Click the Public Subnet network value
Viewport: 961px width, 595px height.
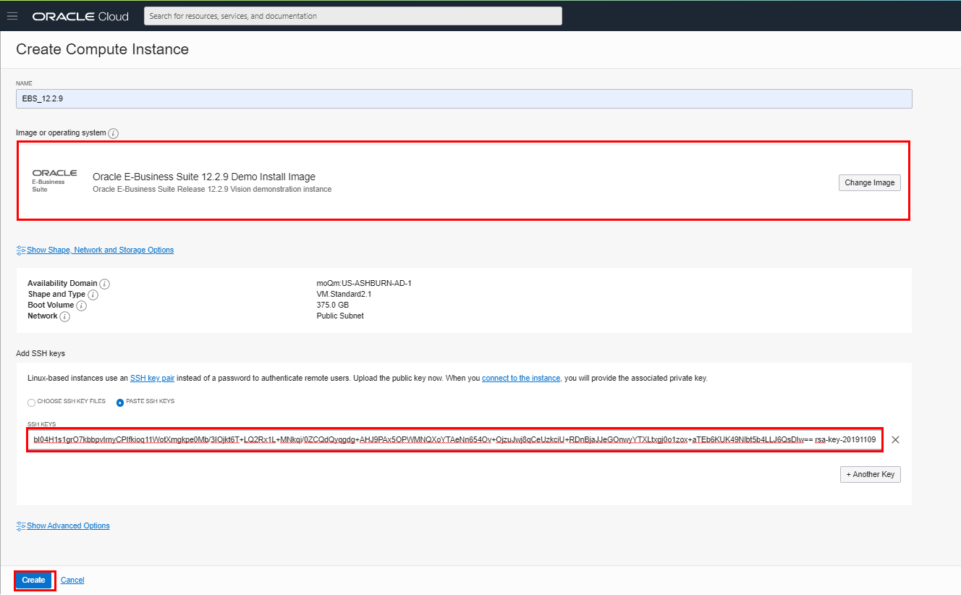340,316
